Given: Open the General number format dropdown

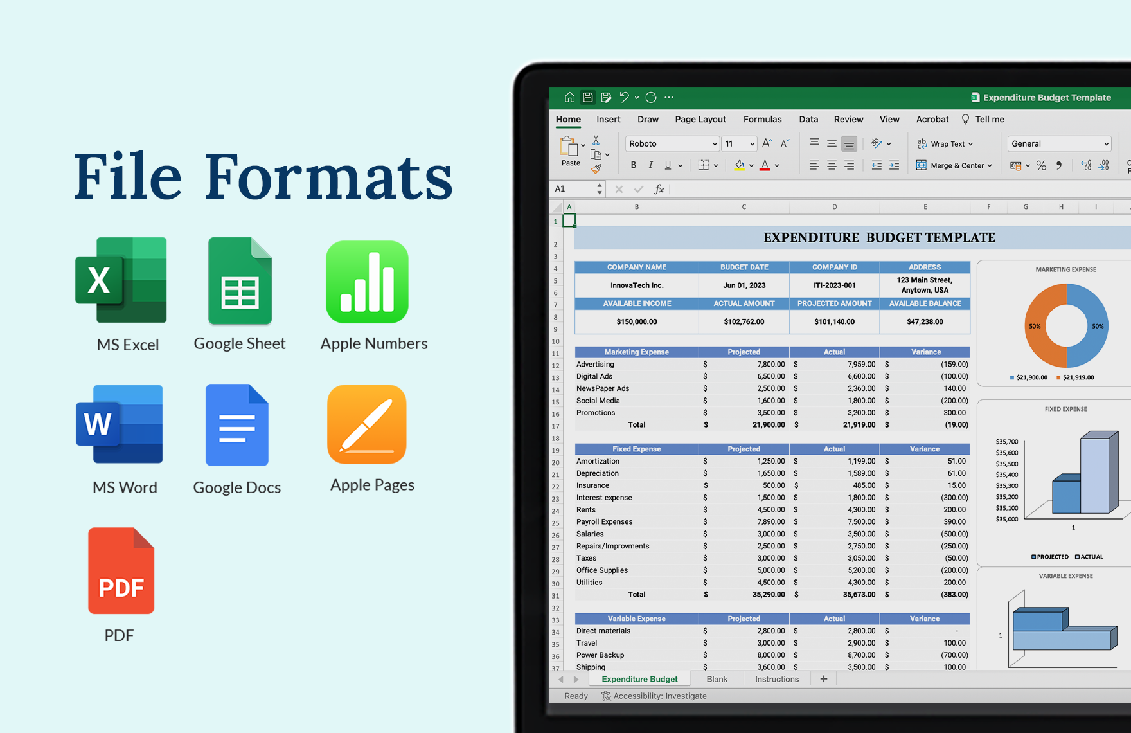Looking at the screenshot, I should (1060, 143).
